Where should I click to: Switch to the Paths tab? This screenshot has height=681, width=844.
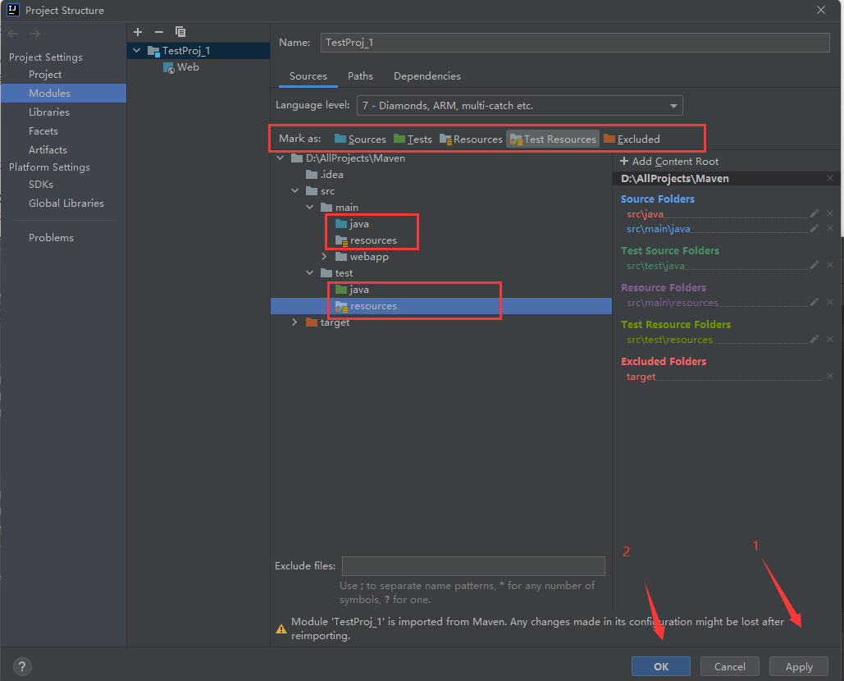(360, 76)
